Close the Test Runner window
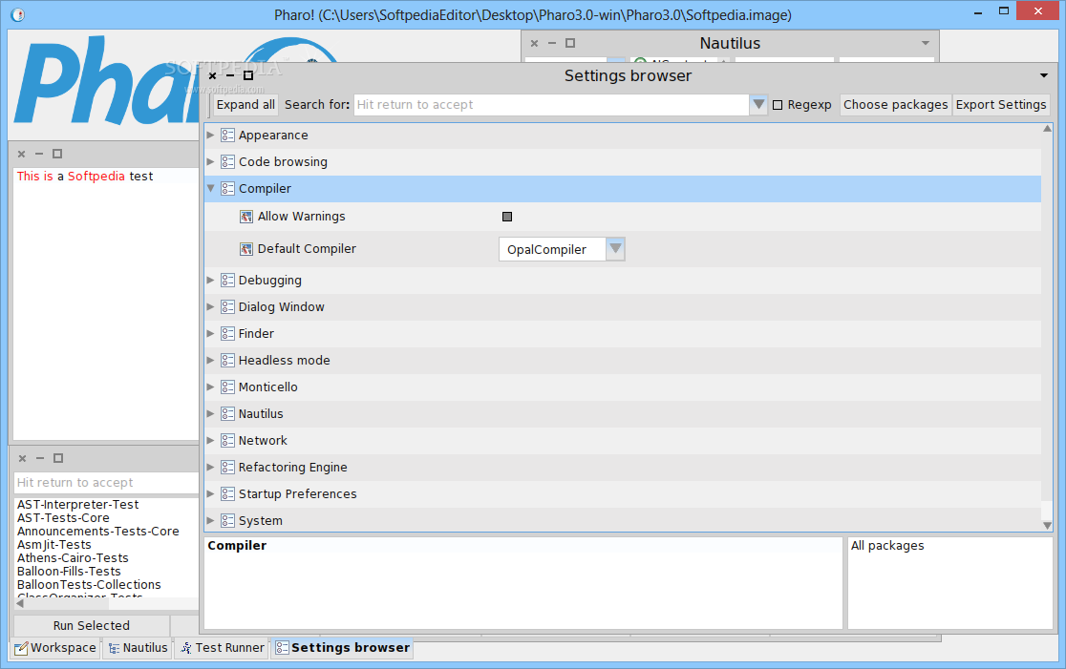This screenshot has height=669, width=1066. (22, 458)
